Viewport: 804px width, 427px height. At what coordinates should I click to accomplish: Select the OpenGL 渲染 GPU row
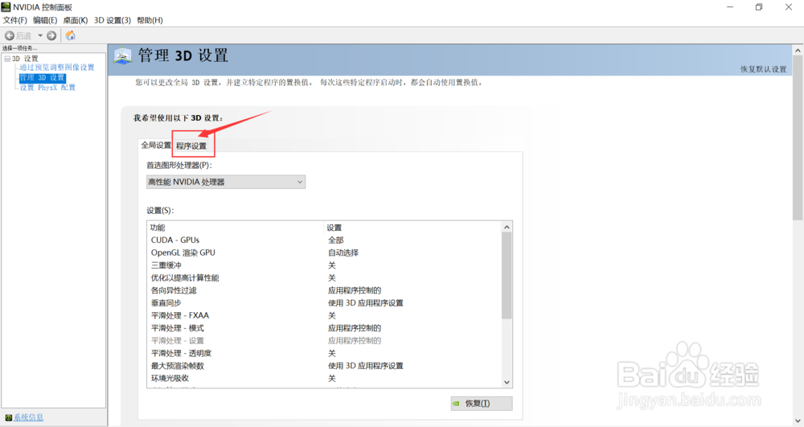[324, 253]
